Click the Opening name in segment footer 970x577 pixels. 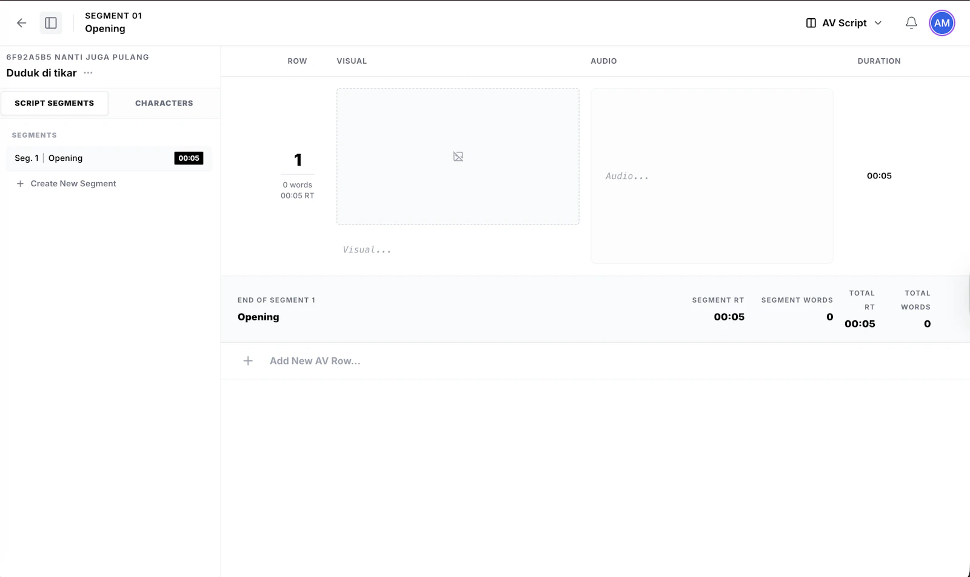pyautogui.click(x=258, y=317)
